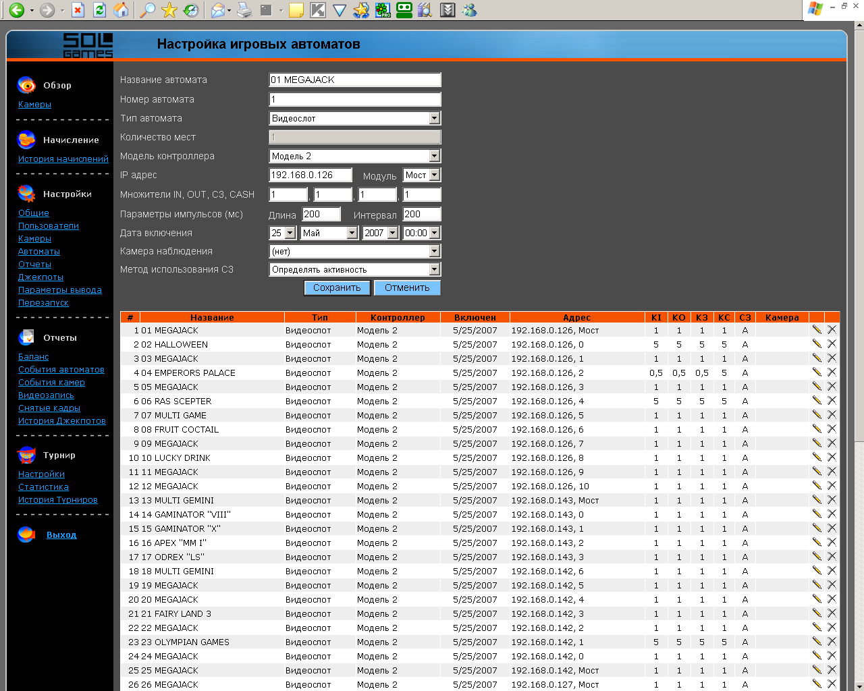This screenshot has width=864, height=691.
Task: Open Search with the magnifier icon
Action: [x=146, y=9]
